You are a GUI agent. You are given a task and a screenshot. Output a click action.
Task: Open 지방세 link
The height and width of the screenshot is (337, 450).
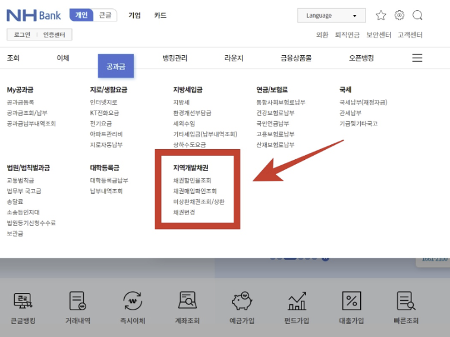click(181, 102)
